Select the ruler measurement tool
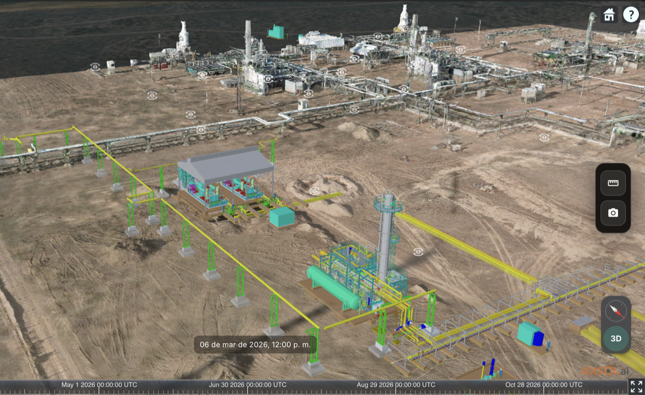Screen dimensions: 645x395 tap(612, 182)
